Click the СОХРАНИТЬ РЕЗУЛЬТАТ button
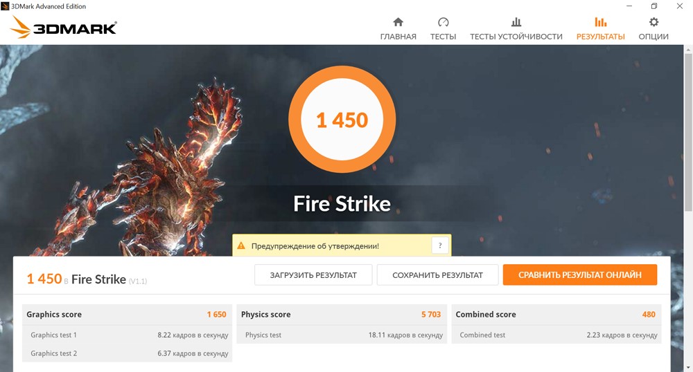693x372 pixels. pyautogui.click(x=437, y=275)
